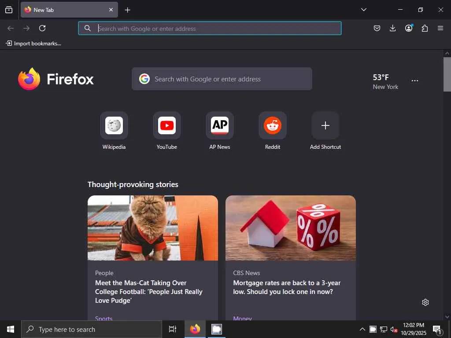Click the Firefox taskbar icon

pos(195,329)
